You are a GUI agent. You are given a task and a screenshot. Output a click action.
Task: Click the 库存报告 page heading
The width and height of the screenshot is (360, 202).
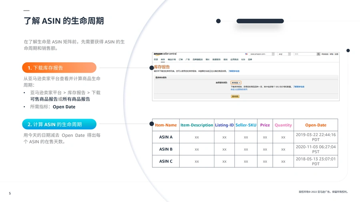(162, 67)
